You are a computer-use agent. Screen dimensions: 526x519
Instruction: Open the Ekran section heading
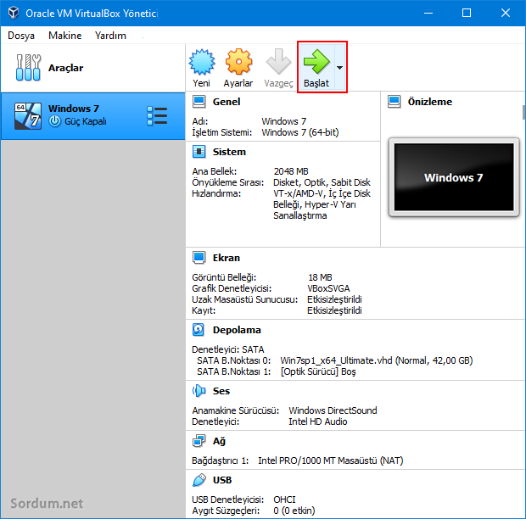pyautogui.click(x=227, y=258)
